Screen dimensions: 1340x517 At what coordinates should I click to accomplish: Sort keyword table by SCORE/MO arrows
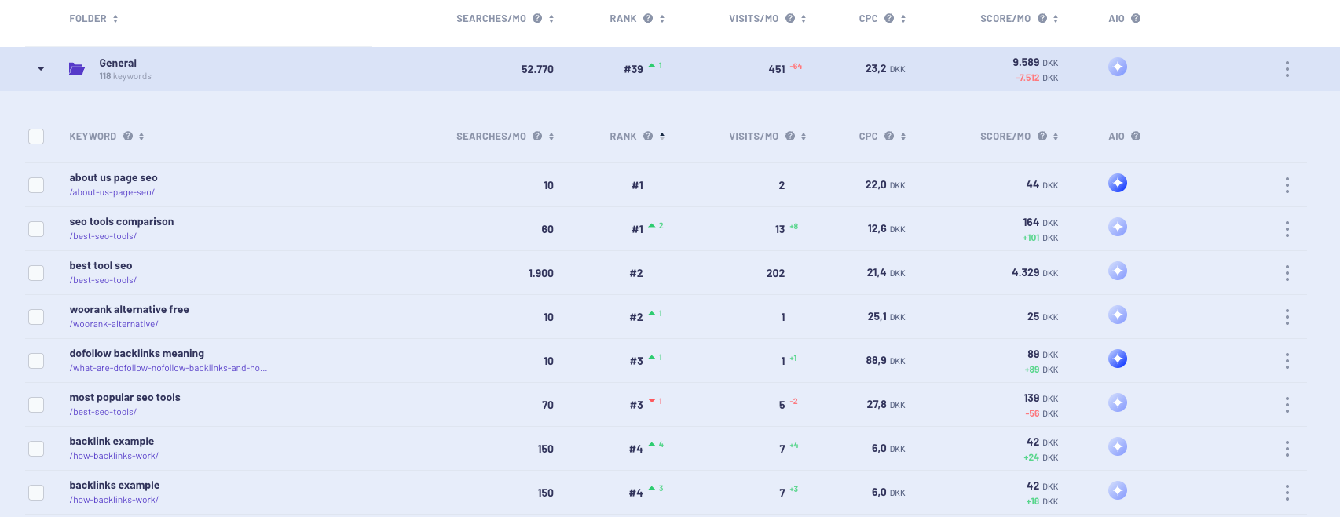[x=1056, y=137]
